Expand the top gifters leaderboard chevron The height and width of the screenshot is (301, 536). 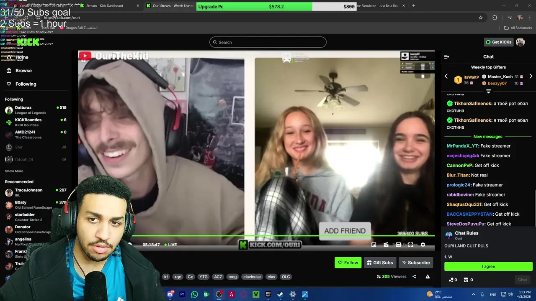488,91
